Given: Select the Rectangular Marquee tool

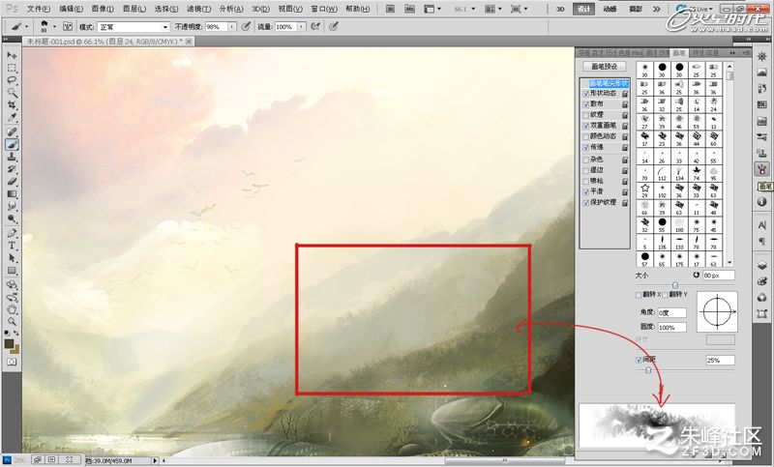Looking at the screenshot, I should [x=12, y=68].
